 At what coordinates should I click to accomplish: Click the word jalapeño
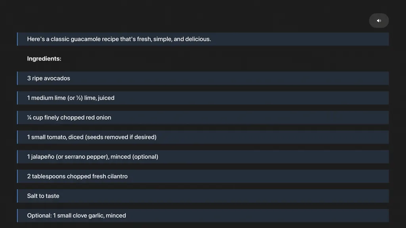point(42,157)
